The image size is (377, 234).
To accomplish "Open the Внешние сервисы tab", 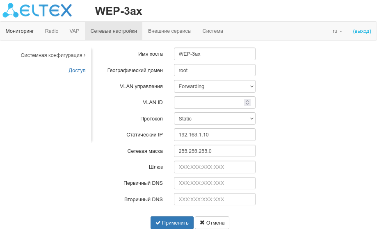I will tap(169, 31).
